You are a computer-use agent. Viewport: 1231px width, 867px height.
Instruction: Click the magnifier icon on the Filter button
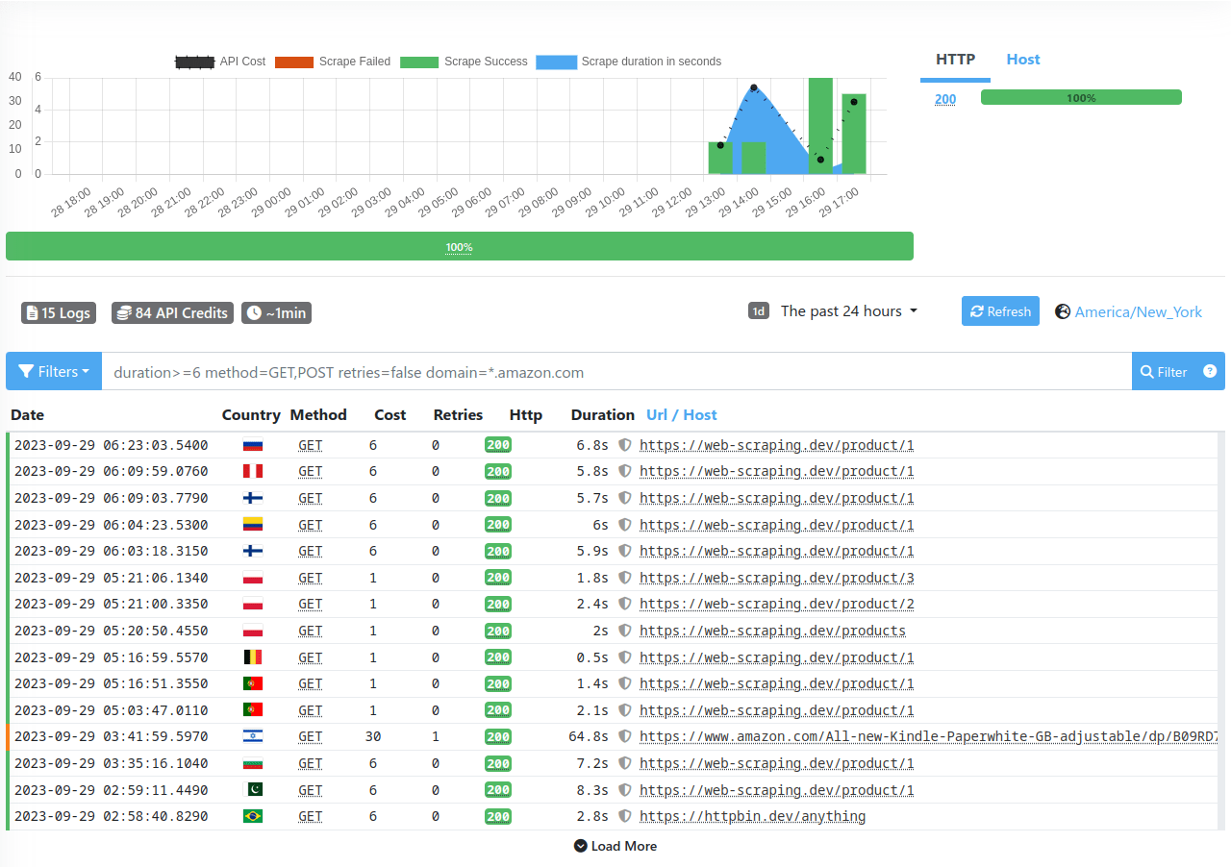point(1149,371)
